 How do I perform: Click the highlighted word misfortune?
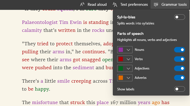tap(45, 102)
